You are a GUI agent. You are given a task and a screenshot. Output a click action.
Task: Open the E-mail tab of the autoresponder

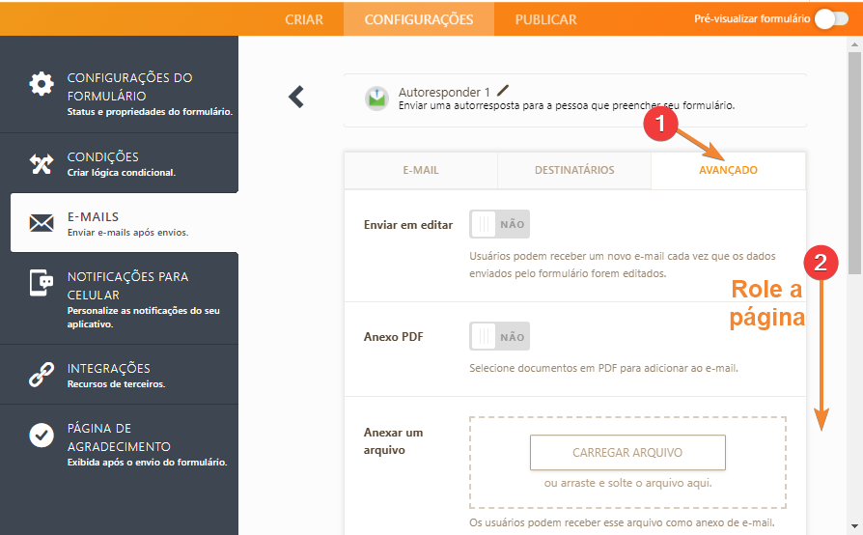pyautogui.click(x=421, y=170)
